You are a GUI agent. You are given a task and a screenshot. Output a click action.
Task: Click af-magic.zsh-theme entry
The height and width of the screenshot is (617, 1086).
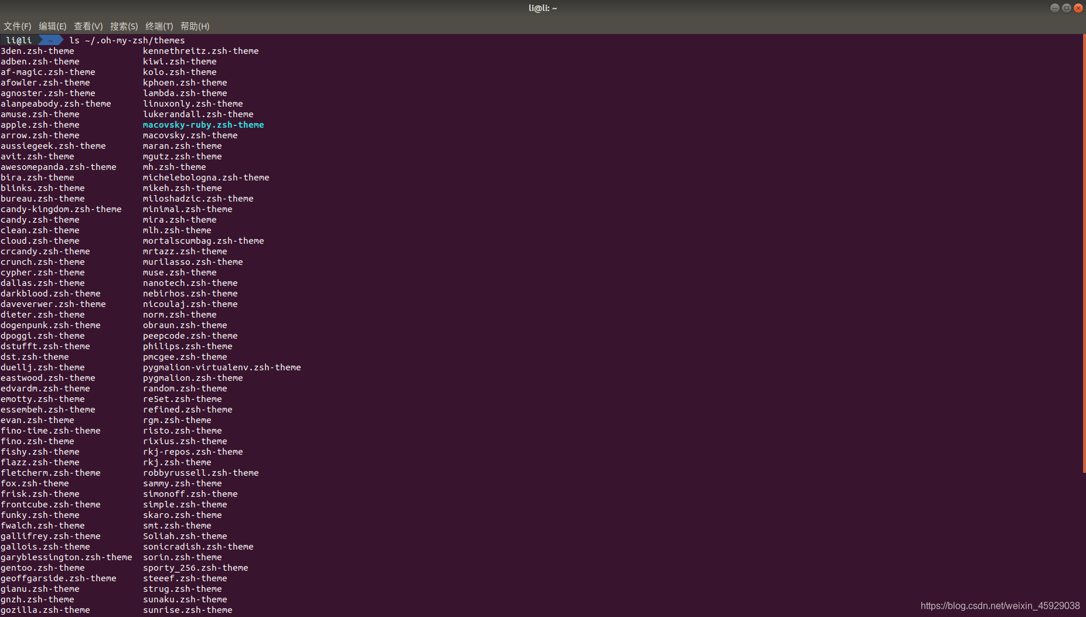[x=48, y=72]
